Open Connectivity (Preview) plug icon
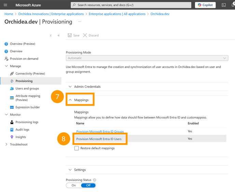The height and width of the screenshot is (192, 235). click(x=12, y=74)
